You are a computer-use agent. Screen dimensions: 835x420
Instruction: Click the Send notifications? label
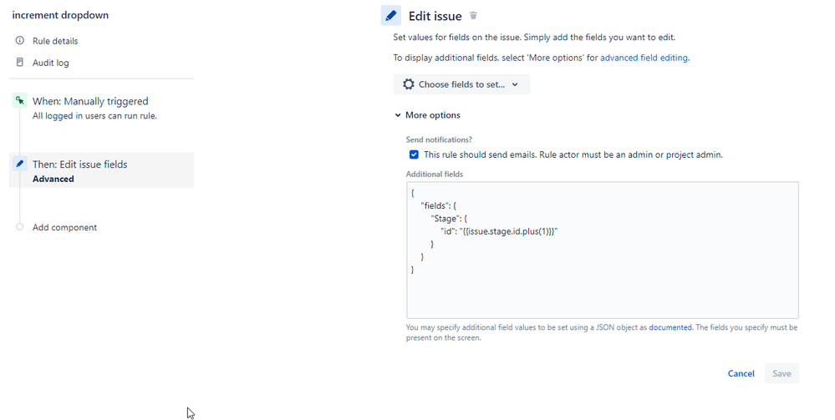coord(439,139)
